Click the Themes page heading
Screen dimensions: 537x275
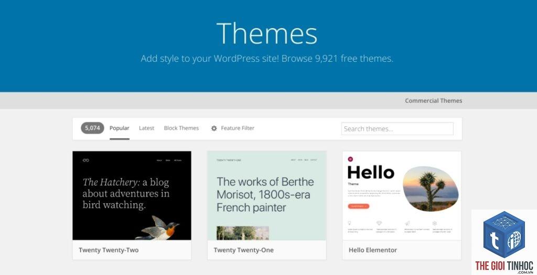coord(267,33)
